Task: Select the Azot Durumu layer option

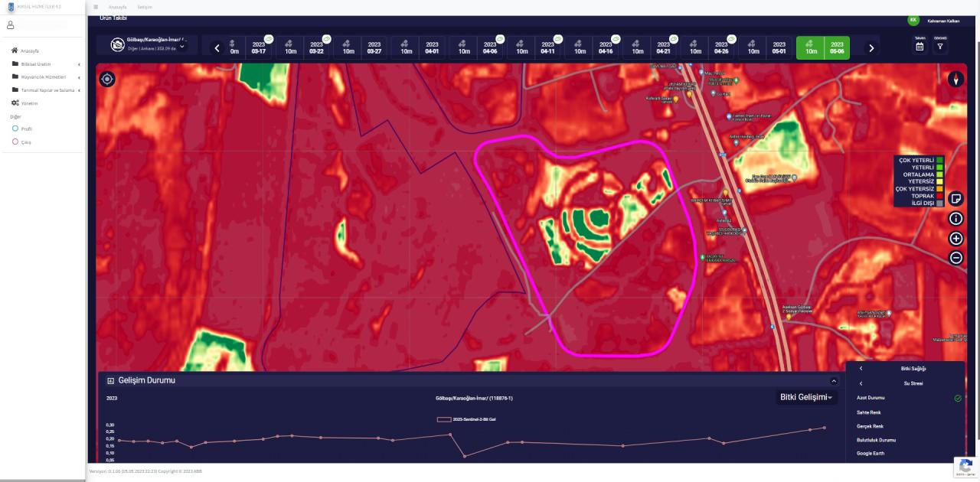Action: coord(871,398)
